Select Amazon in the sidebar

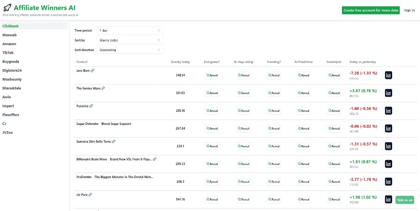(9, 43)
